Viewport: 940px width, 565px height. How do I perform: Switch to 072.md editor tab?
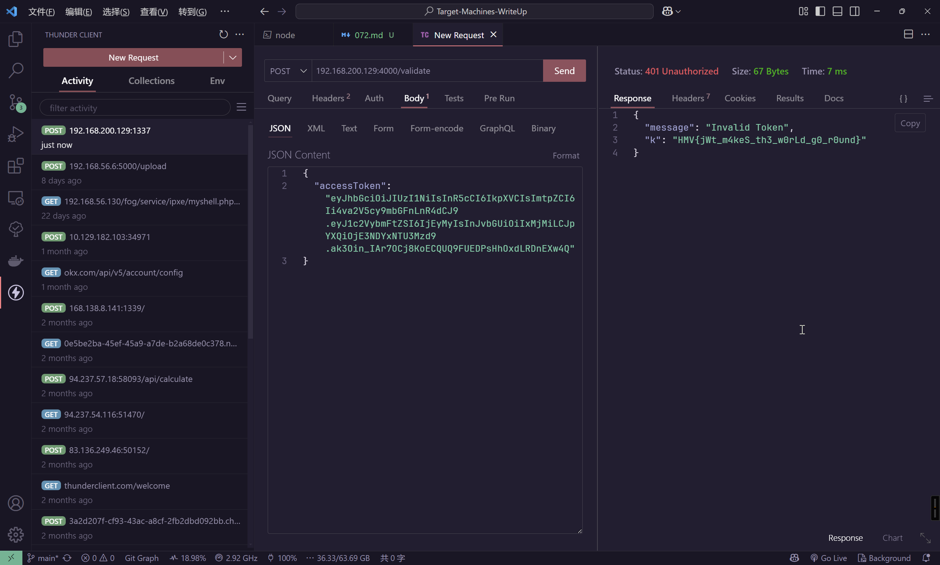[373, 35]
